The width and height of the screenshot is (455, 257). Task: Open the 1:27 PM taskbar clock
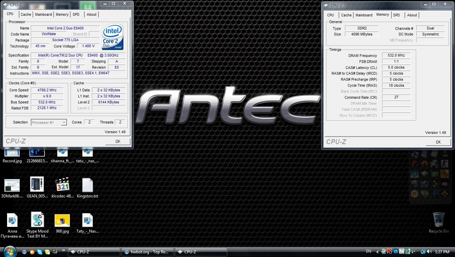442,252
